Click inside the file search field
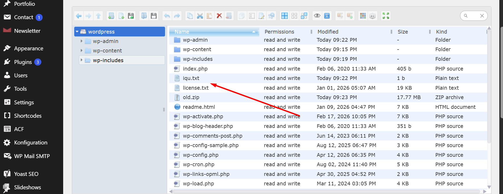503x194 pixels. (x=473, y=16)
